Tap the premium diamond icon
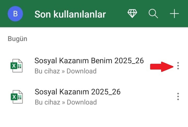Viewport: 188px width, 127px height. pos(132,13)
